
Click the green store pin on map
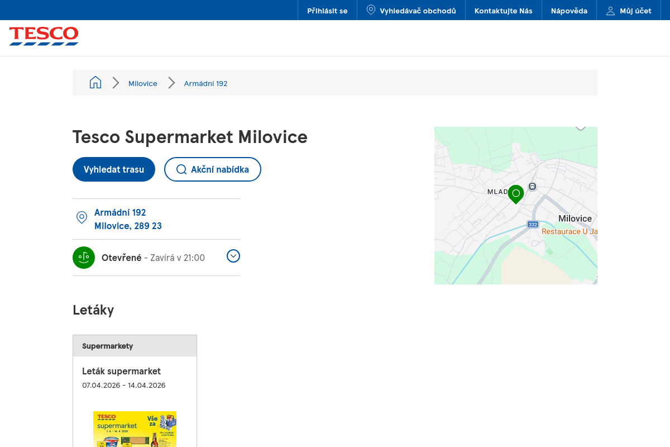point(516,194)
